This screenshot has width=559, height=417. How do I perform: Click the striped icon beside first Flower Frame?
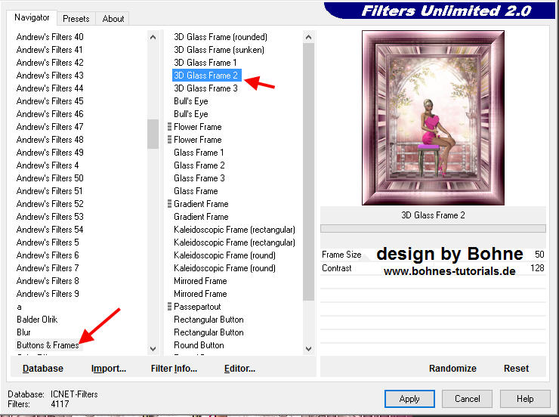tap(169, 127)
